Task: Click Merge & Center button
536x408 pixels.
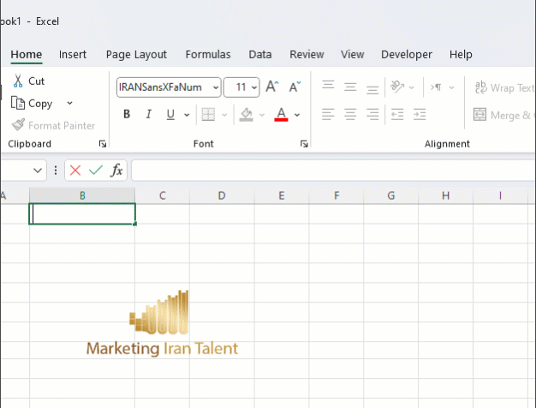Action: click(x=503, y=115)
